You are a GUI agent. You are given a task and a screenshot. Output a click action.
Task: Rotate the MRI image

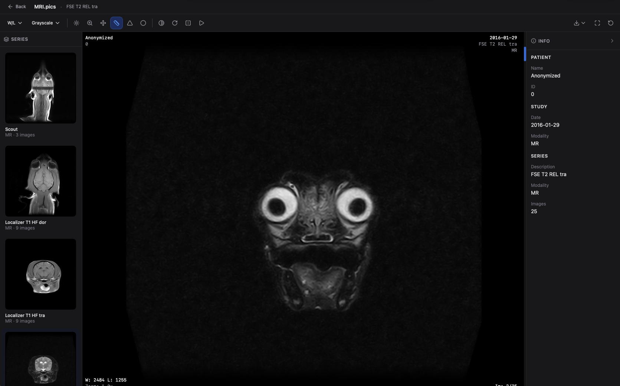(x=175, y=23)
